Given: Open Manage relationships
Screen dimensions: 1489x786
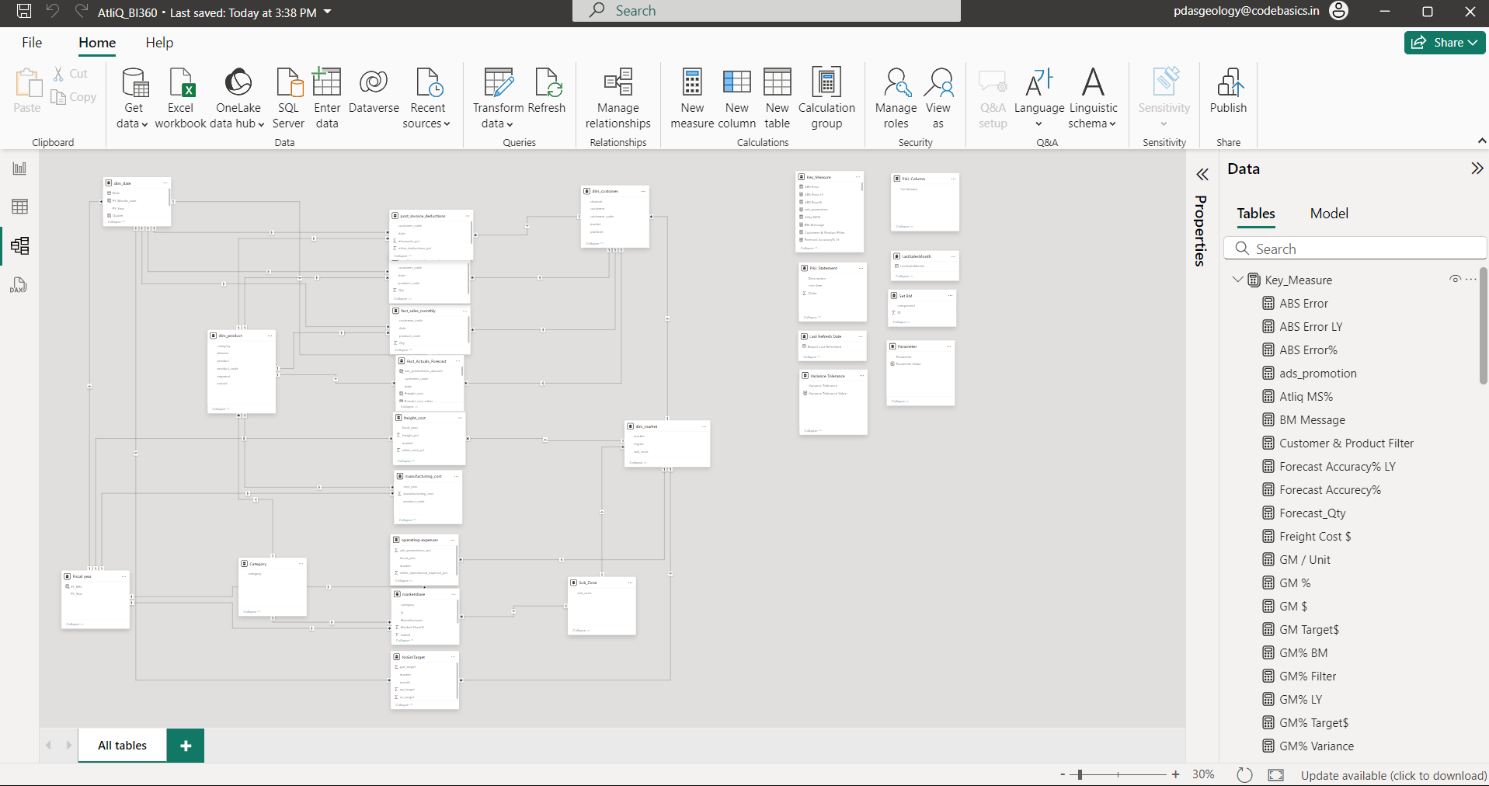Looking at the screenshot, I should click(x=618, y=98).
